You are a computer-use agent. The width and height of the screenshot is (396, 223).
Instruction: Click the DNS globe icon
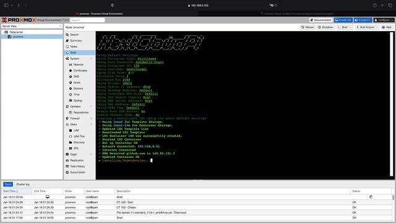71,77
